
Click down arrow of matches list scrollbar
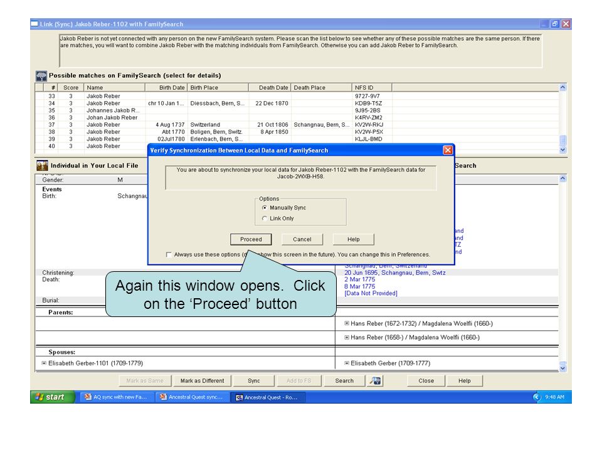click(562, 150)
